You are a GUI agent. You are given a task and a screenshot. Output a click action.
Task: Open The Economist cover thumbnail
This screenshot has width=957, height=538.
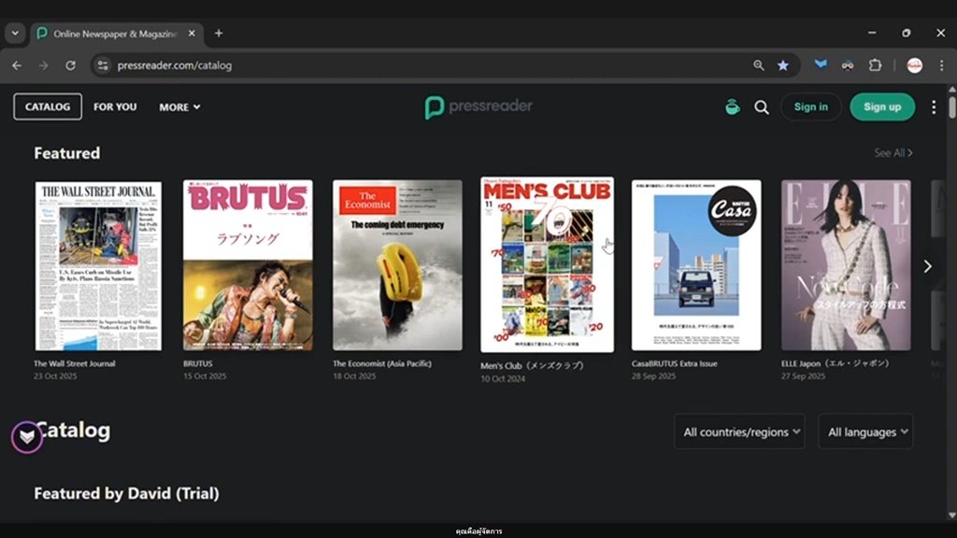(397, 265)
